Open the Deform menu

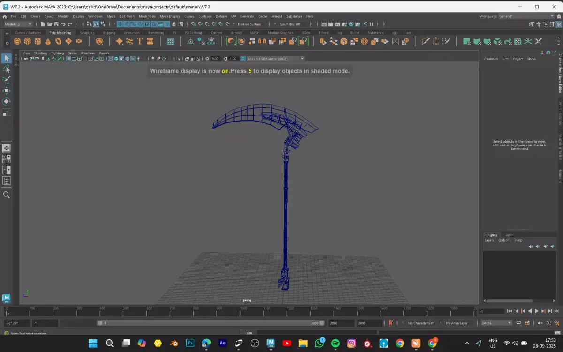tap(221, 16)
